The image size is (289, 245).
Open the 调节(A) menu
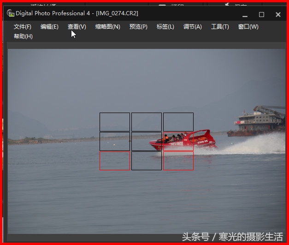coord(193,27)
